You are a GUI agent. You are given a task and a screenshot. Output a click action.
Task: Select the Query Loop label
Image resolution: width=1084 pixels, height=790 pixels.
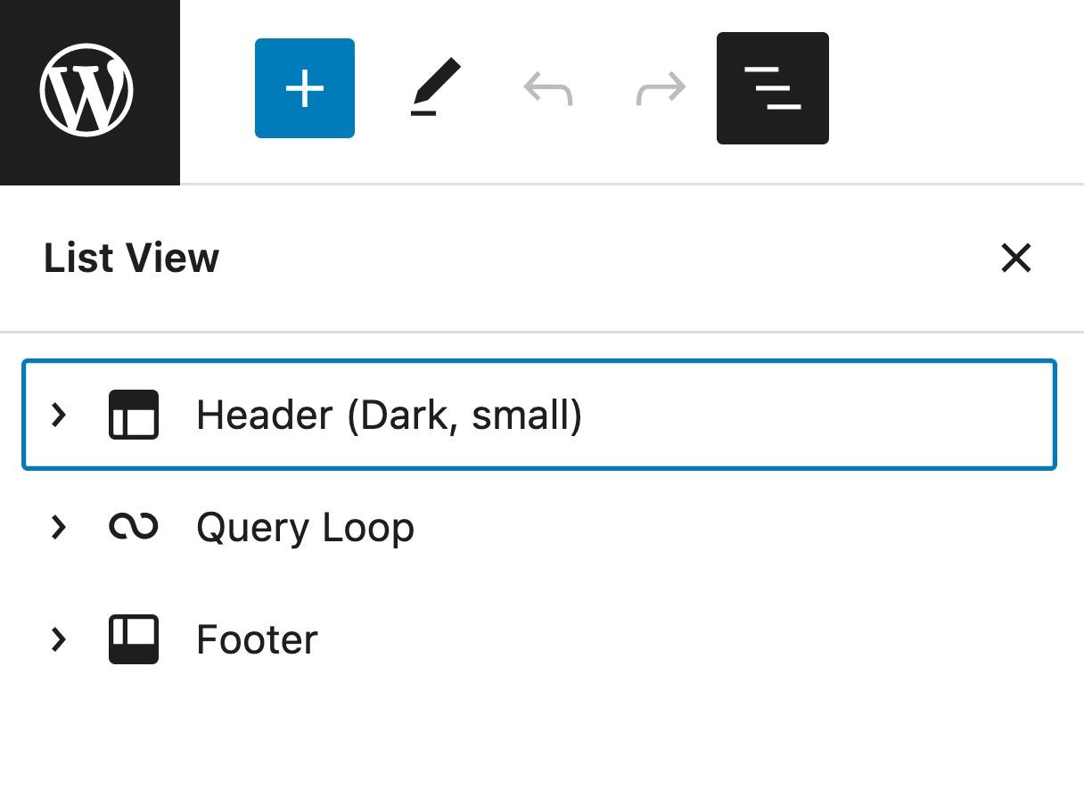coord(305,528)
